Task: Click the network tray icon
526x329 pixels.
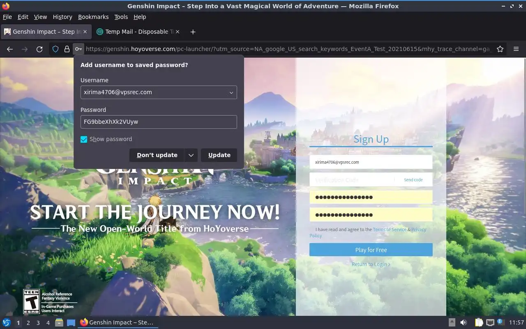Action: 490,323
